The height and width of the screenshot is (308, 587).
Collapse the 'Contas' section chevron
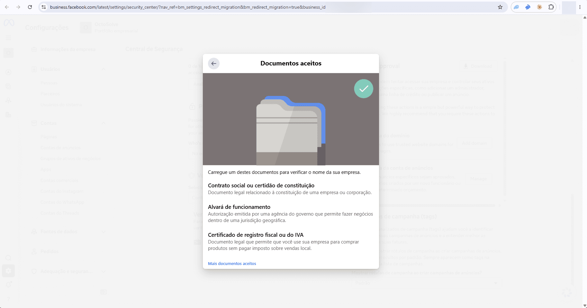(x=104, y=123)
